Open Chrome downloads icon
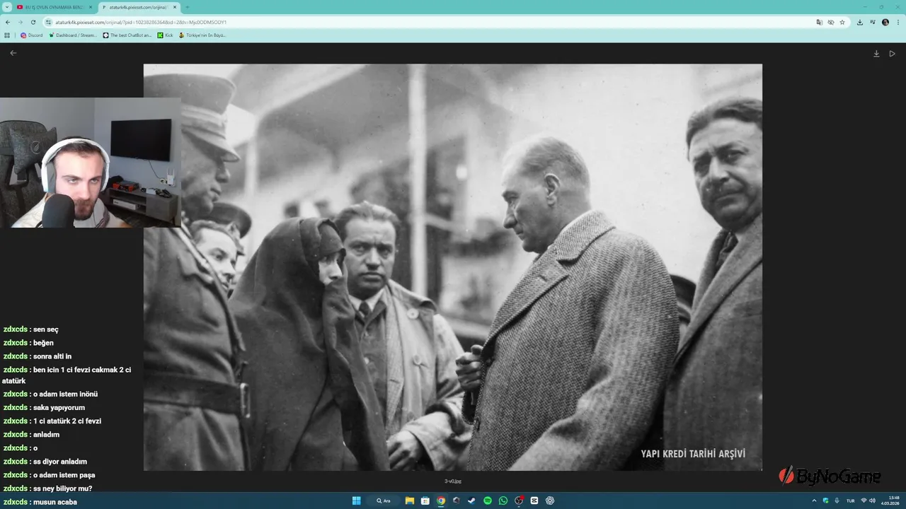This screenshot has height=509, width=906. point(860,22)
